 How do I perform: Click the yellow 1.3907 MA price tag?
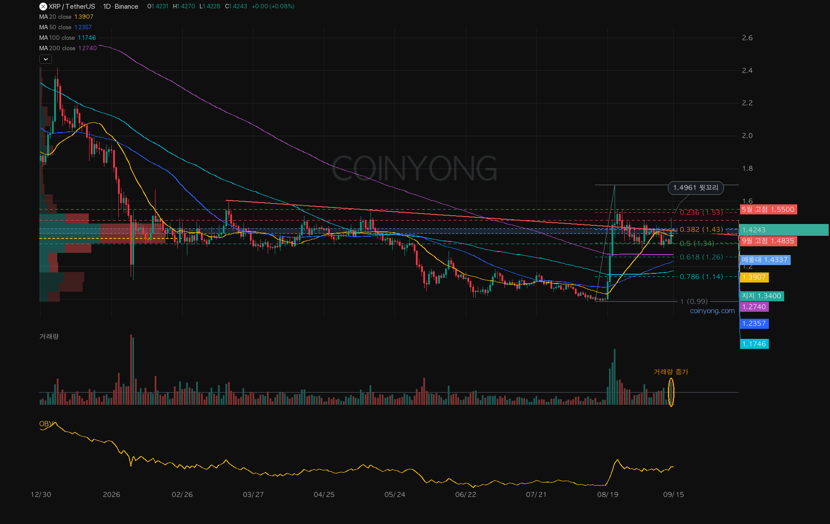click(x=754, y=277)
